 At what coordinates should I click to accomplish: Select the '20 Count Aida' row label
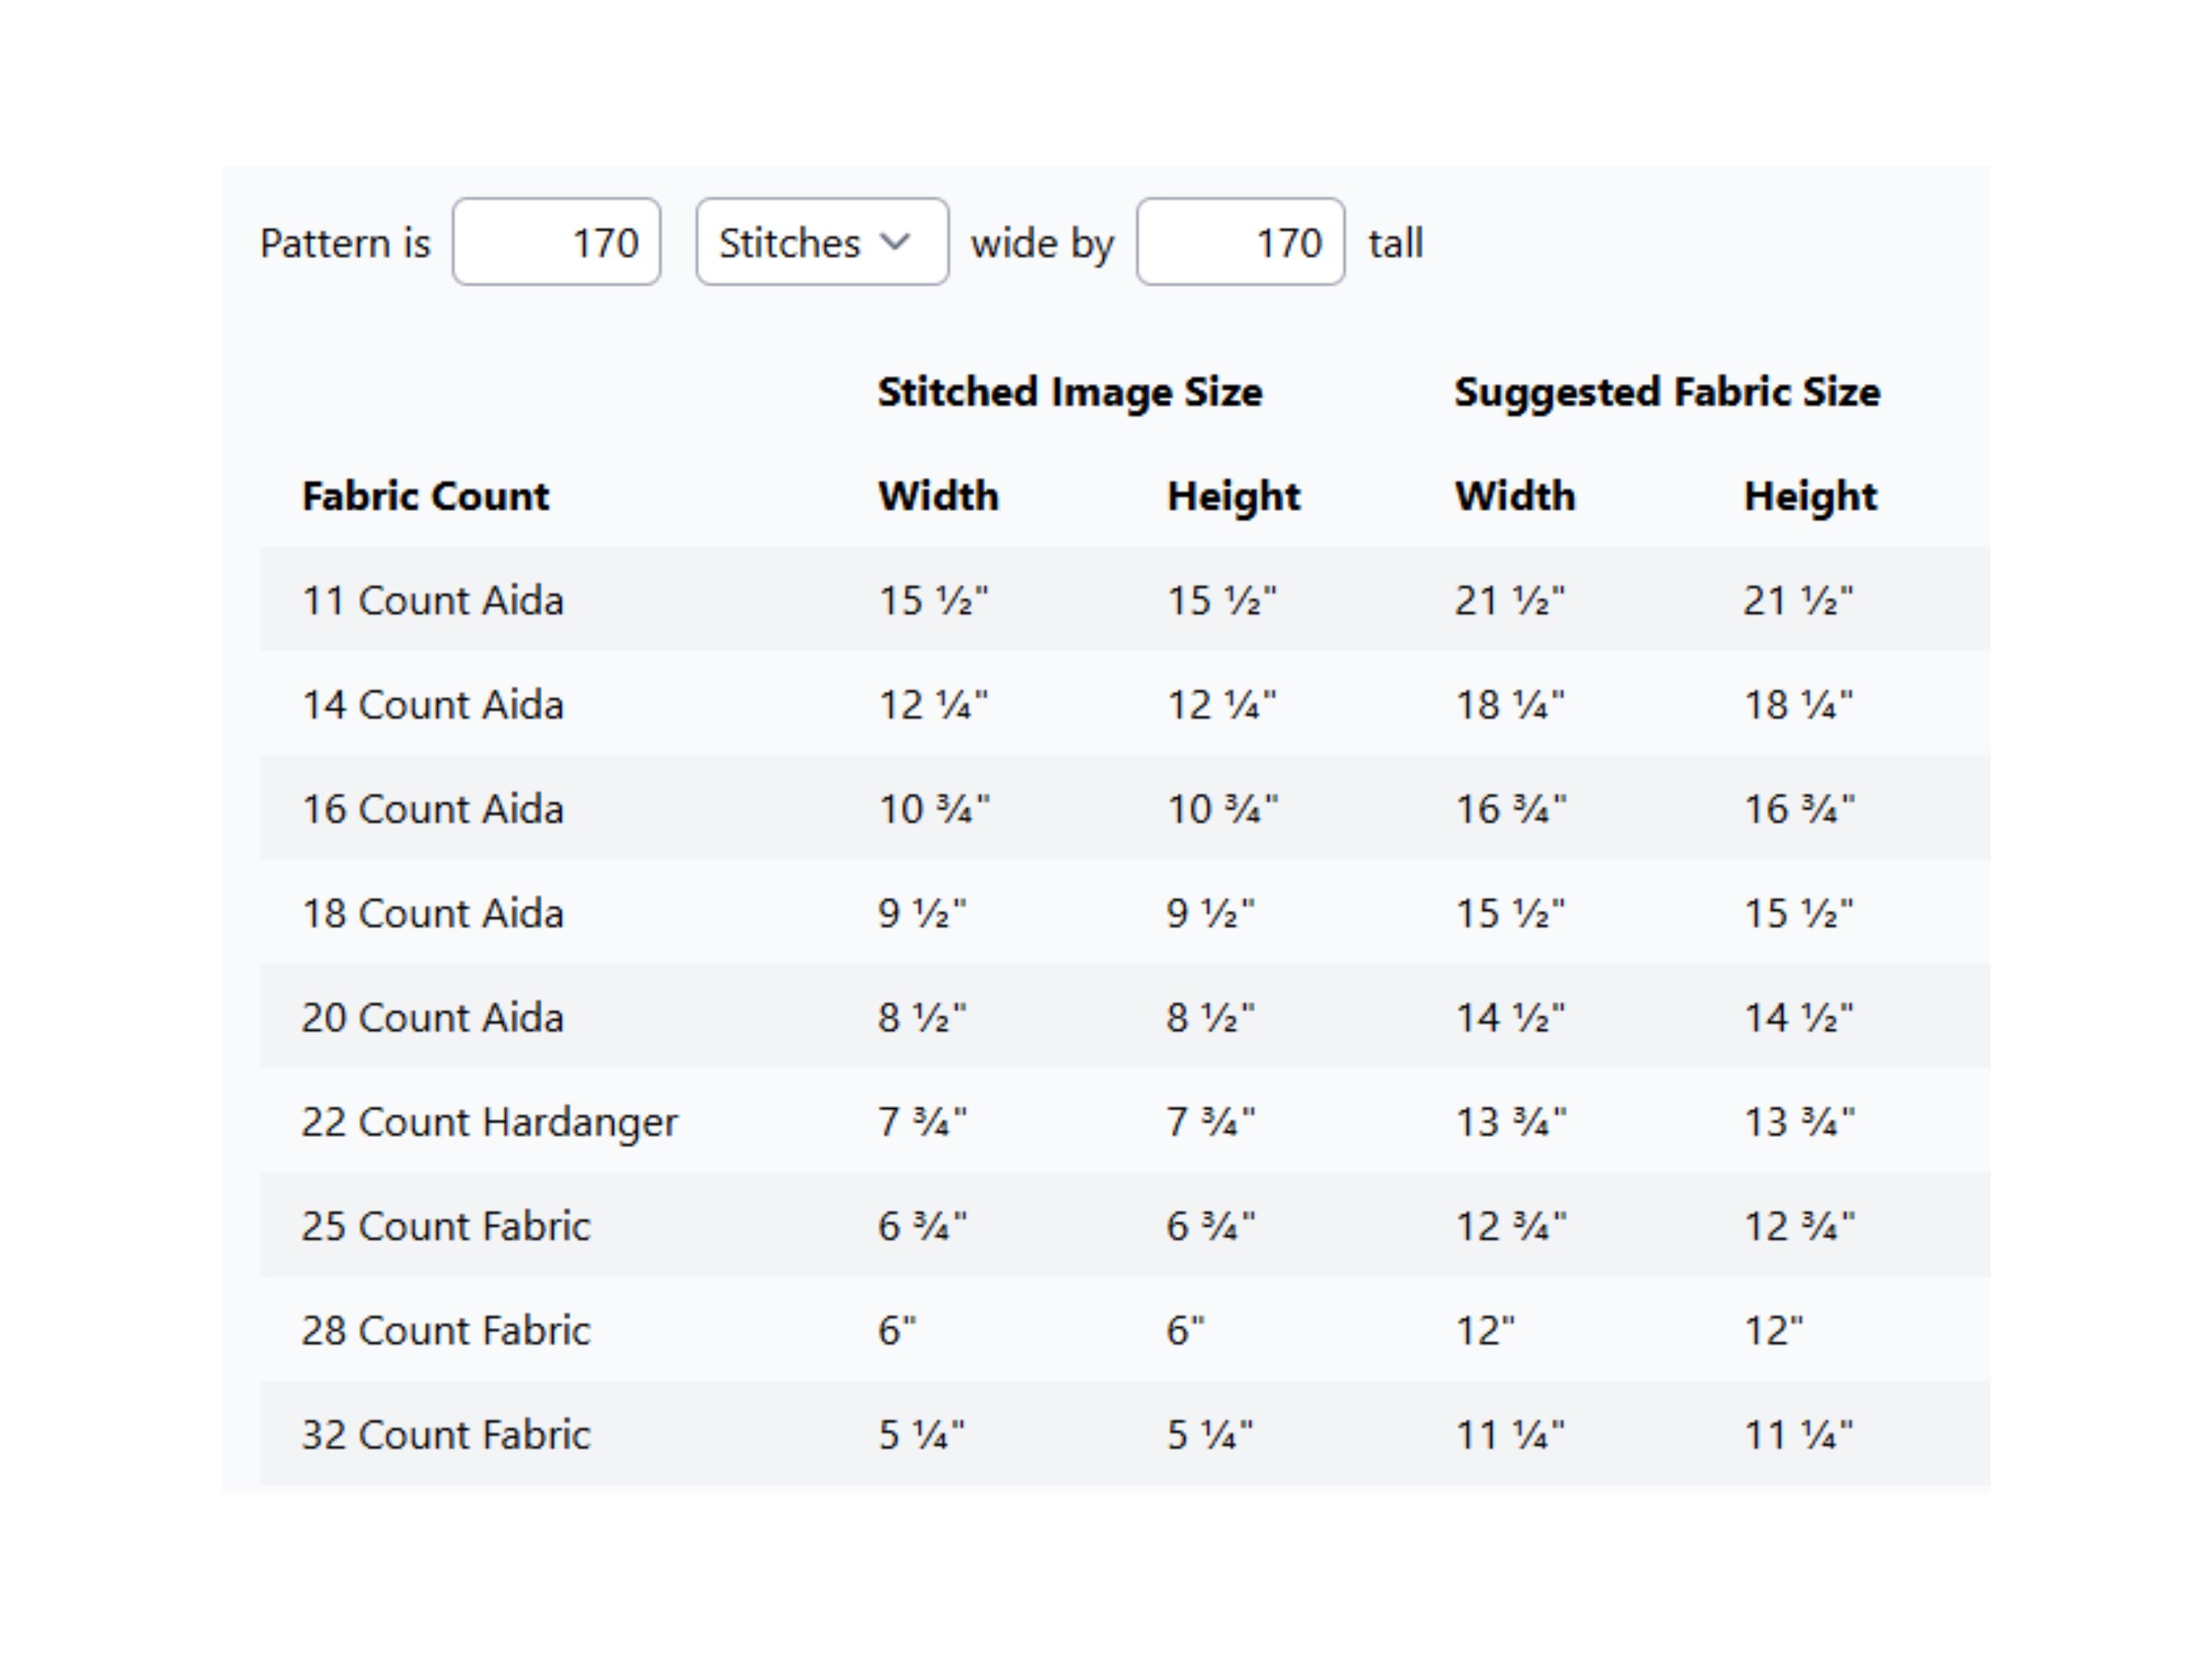(433, 1017)
